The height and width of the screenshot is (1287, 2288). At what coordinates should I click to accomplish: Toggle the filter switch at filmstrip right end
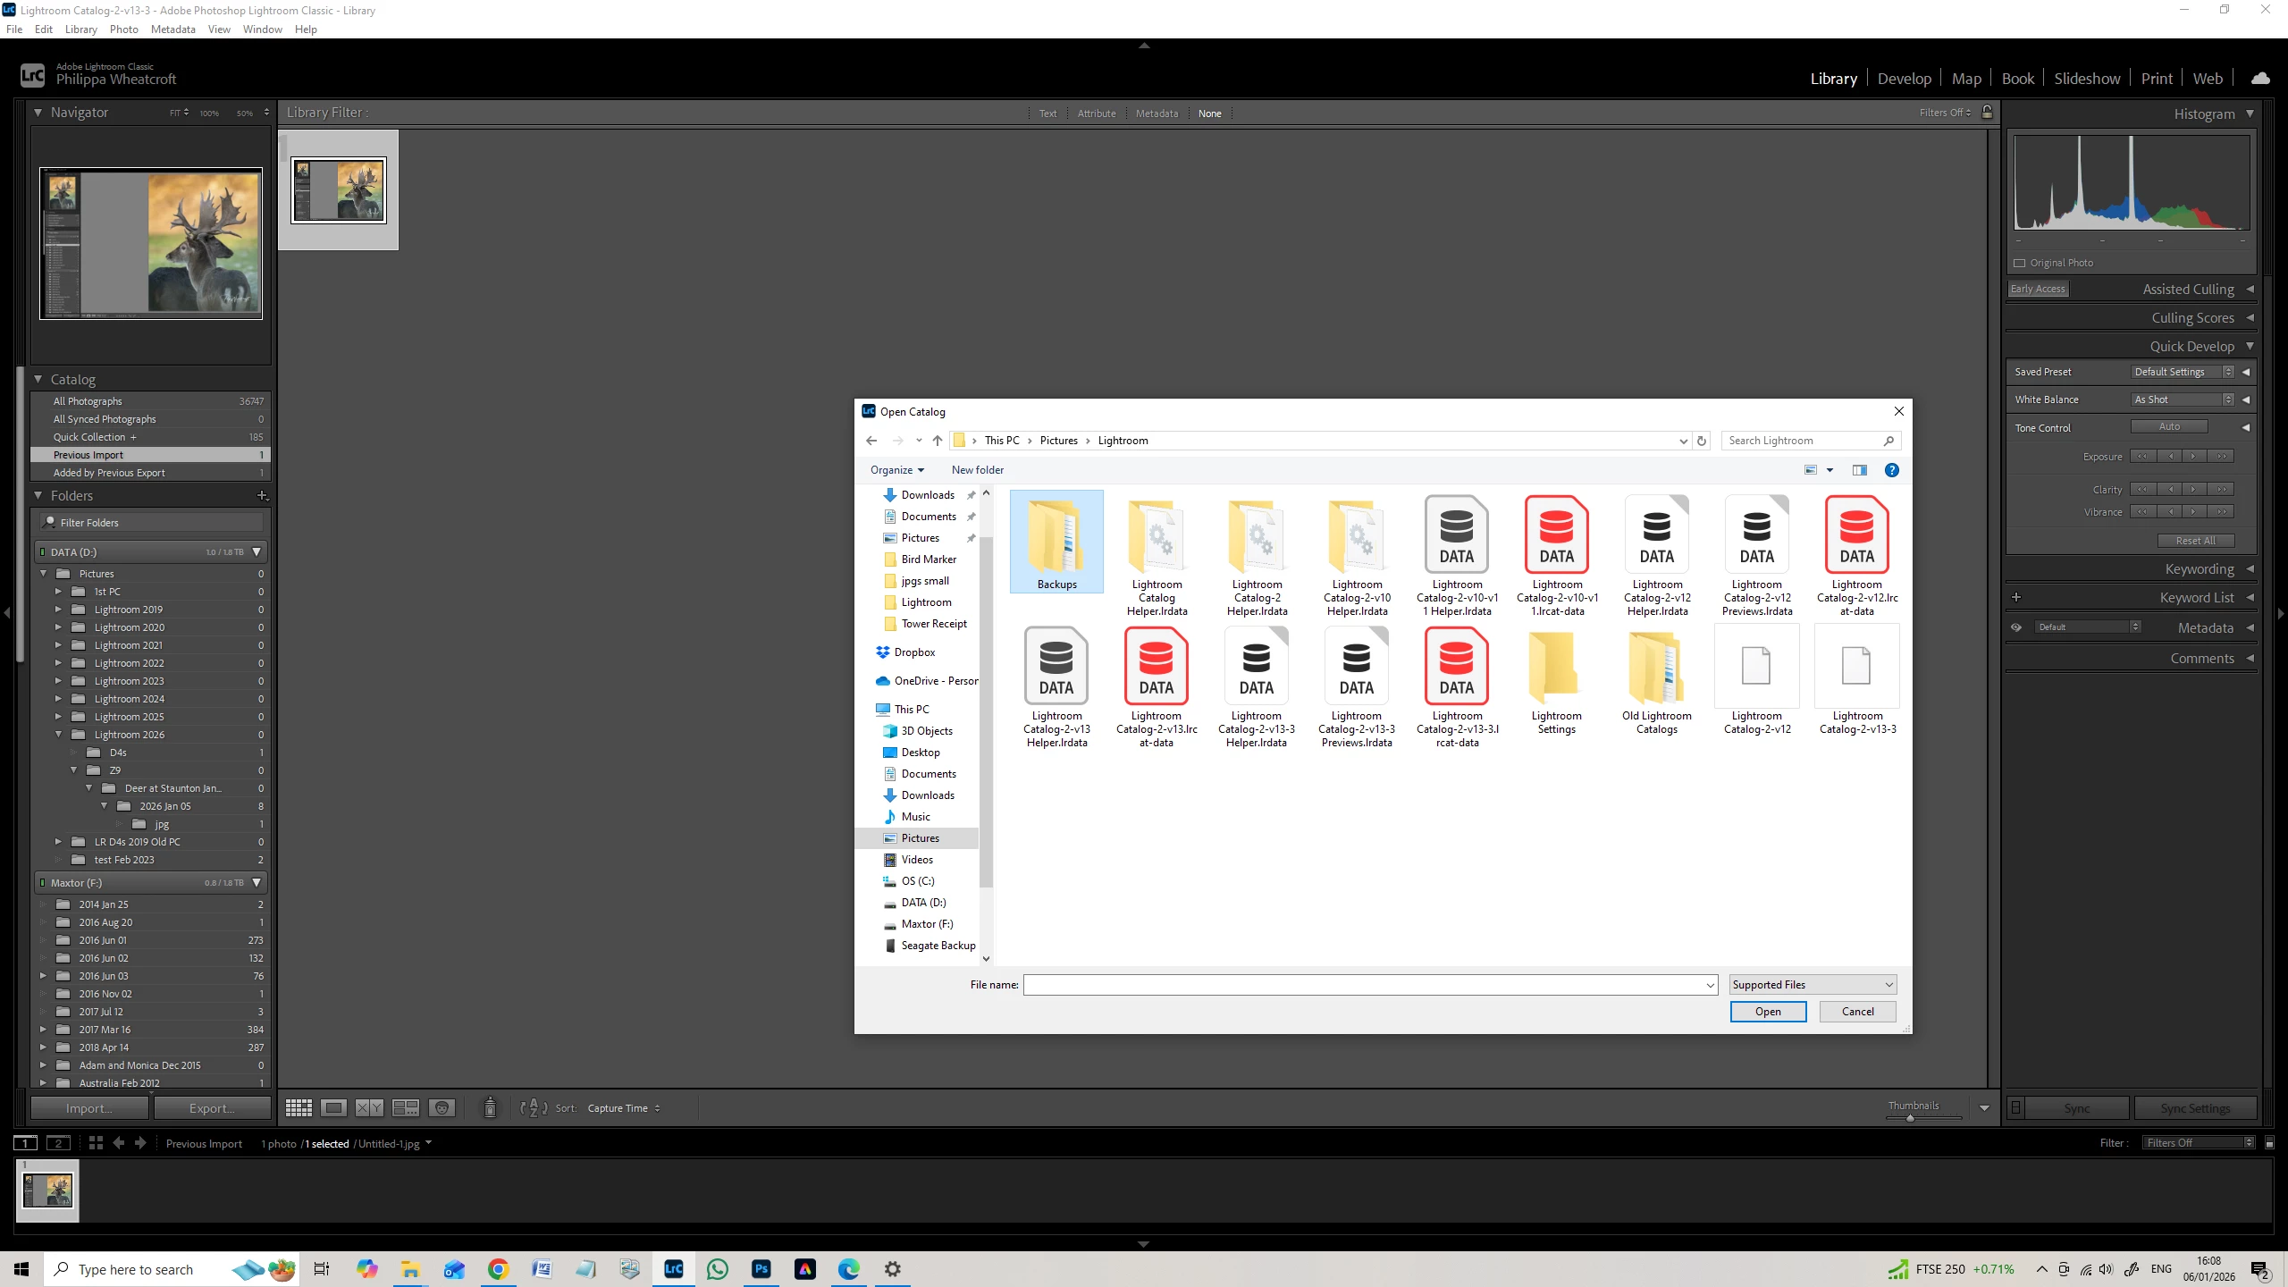2269,1143
